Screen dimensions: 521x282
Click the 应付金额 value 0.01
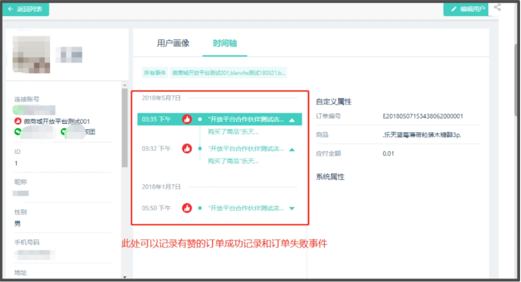pos(388,154)
